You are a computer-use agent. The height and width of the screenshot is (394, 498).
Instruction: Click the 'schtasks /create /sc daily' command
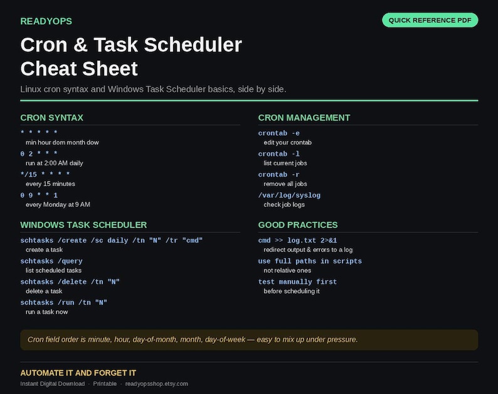pyautogui.click(x=112, y=241)
